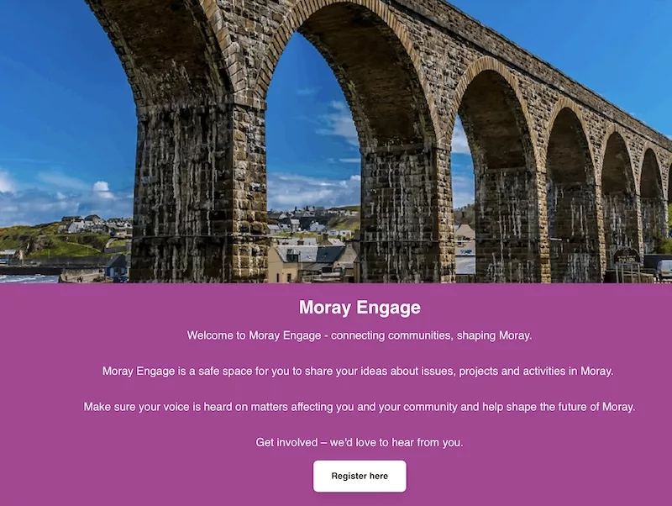Click the thick foreground stone pillar
The image size is (672, 506).
click(x=199, y=193)
